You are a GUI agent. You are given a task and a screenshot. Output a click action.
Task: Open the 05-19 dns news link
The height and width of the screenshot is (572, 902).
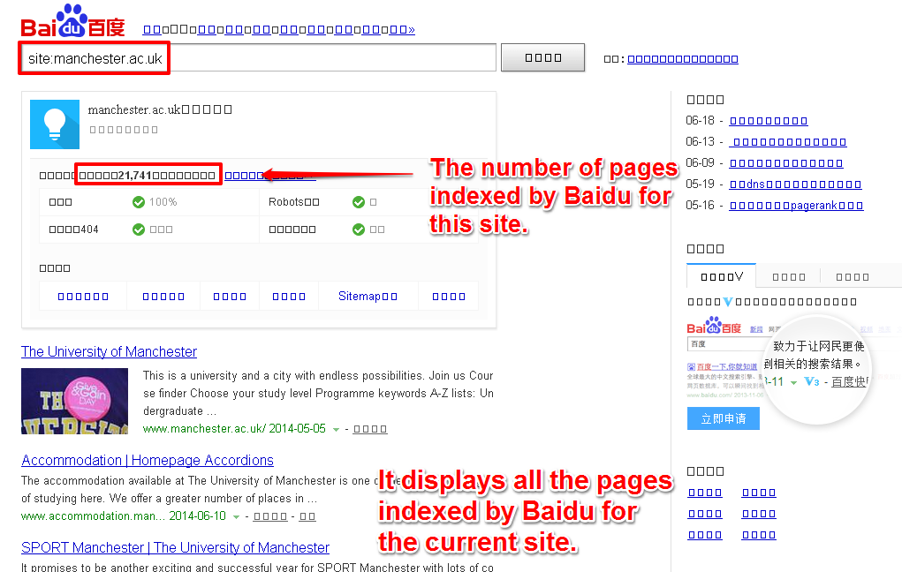pos(795,184)
